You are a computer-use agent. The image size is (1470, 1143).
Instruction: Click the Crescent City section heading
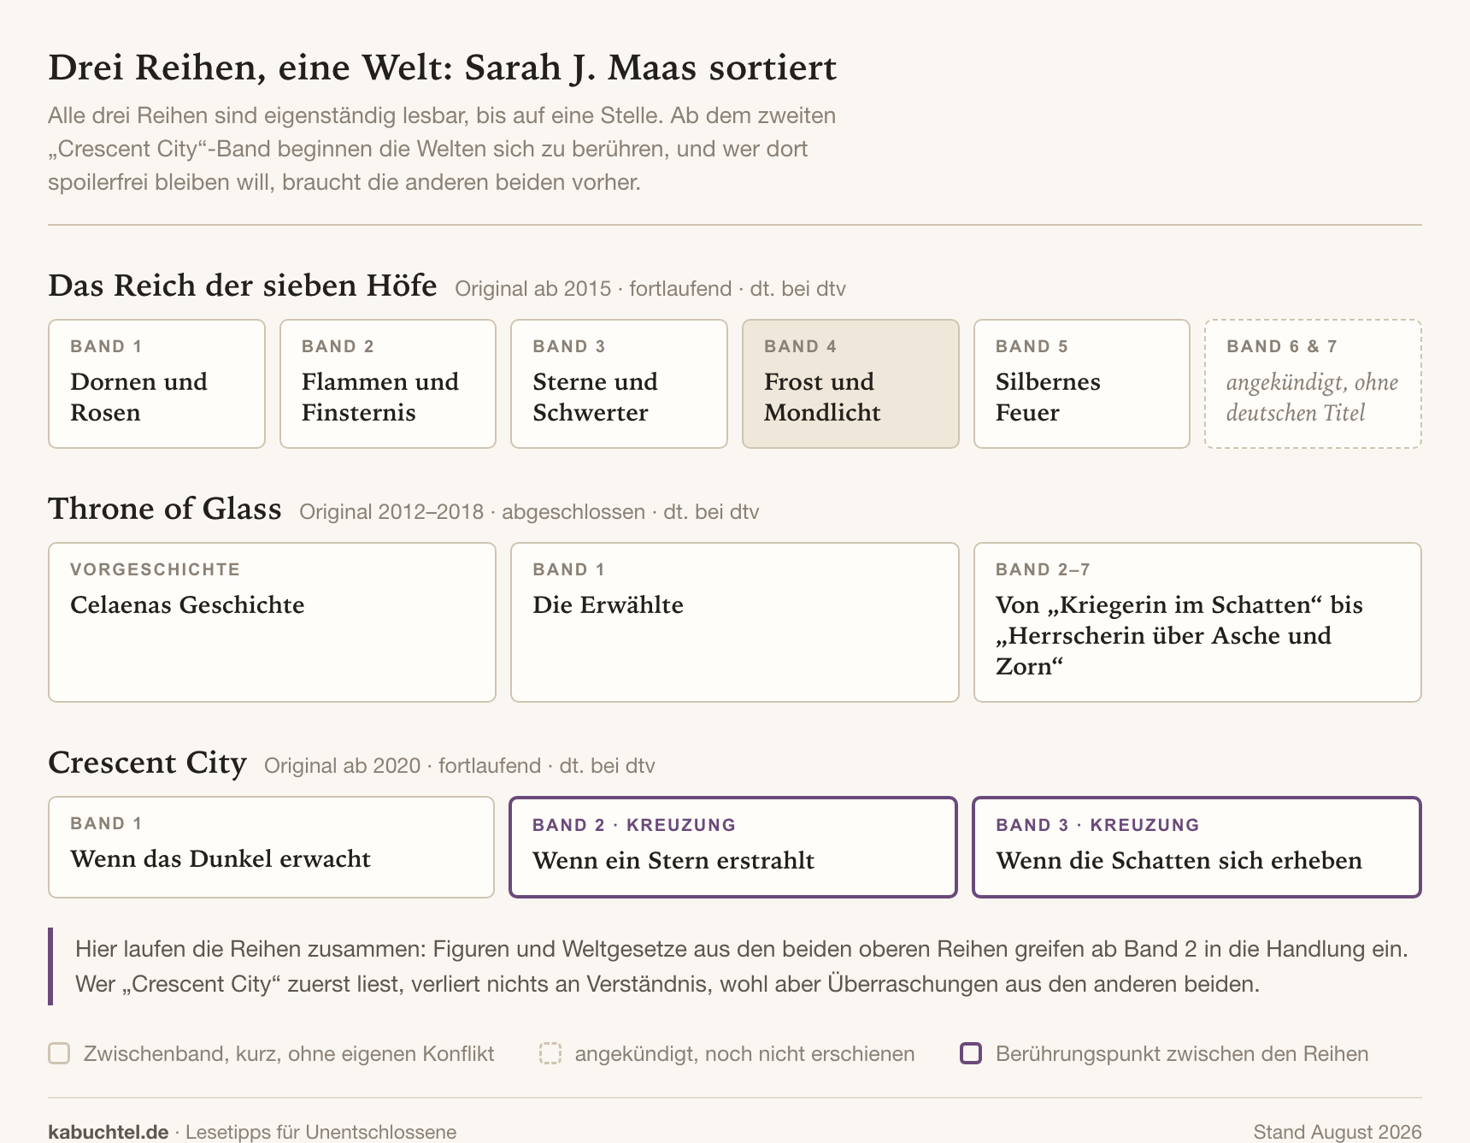coord(147,763)
